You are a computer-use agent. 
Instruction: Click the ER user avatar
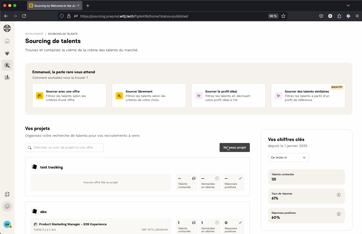pyautogui.click(x=7, y=224)
